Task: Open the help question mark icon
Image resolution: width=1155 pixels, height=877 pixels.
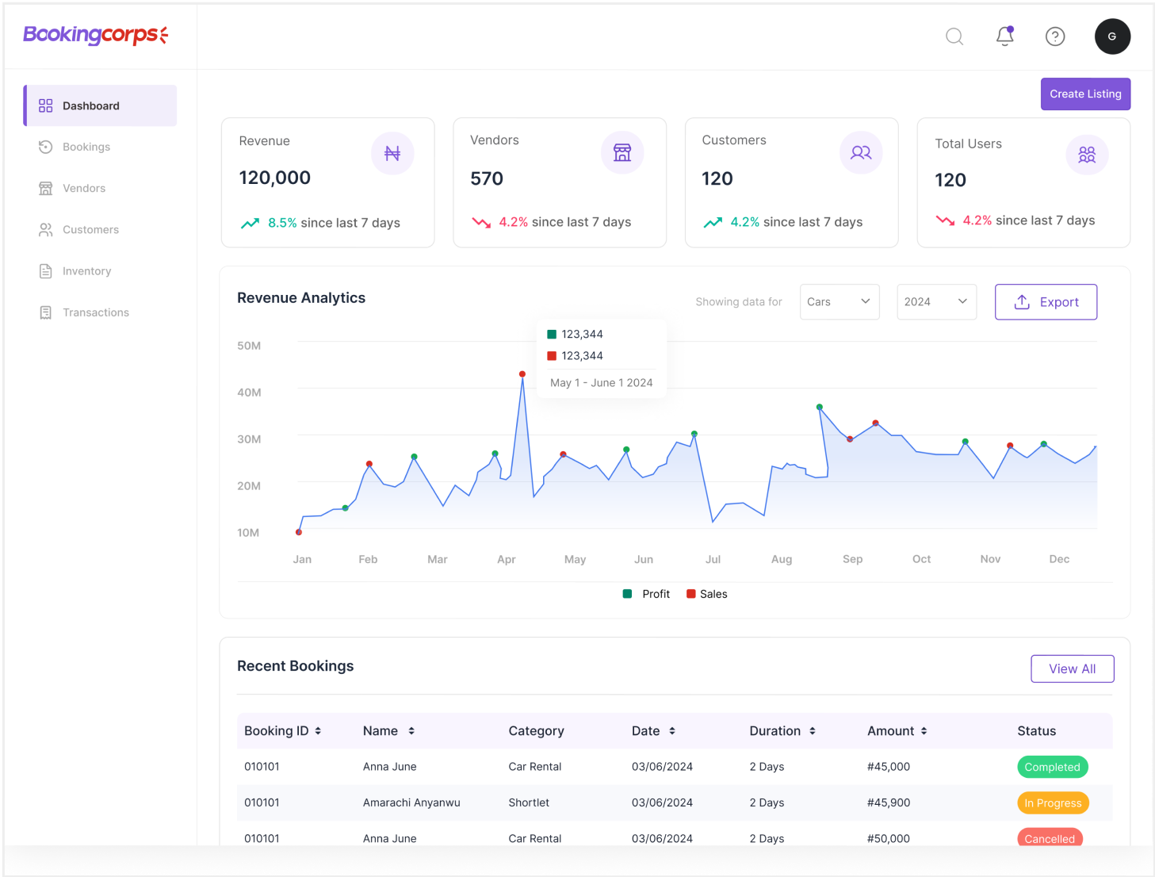Action: [1054, 36]
